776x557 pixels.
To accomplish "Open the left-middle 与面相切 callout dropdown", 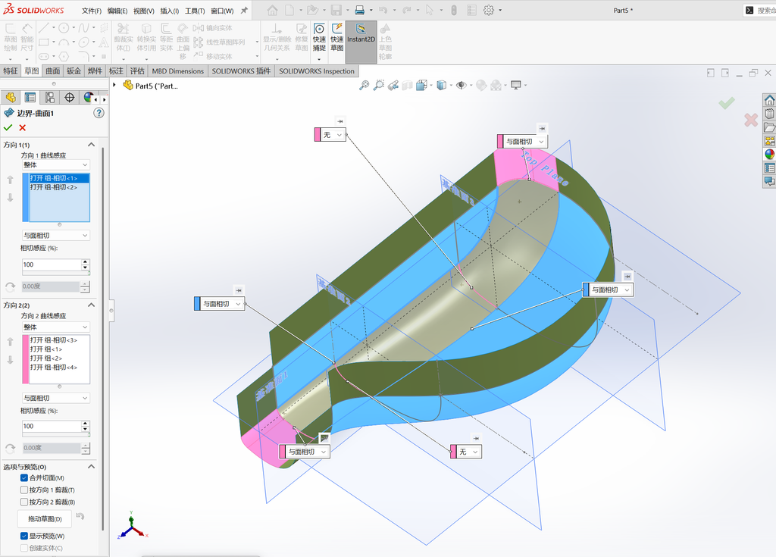I will 238,303.
